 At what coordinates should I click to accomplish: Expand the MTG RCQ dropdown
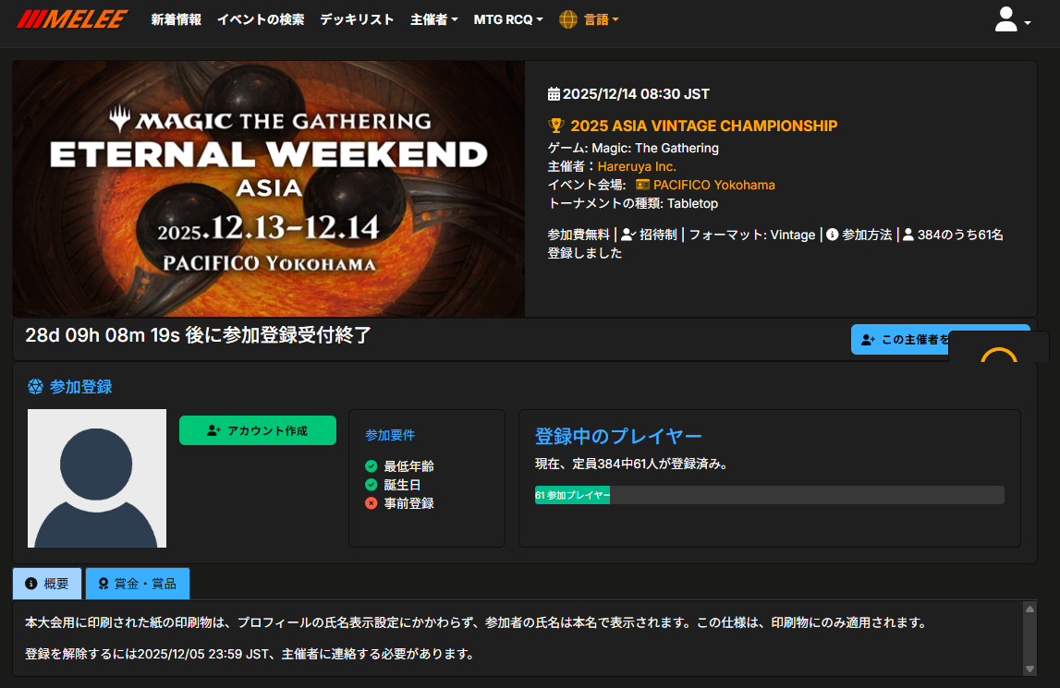pos(508,19)
